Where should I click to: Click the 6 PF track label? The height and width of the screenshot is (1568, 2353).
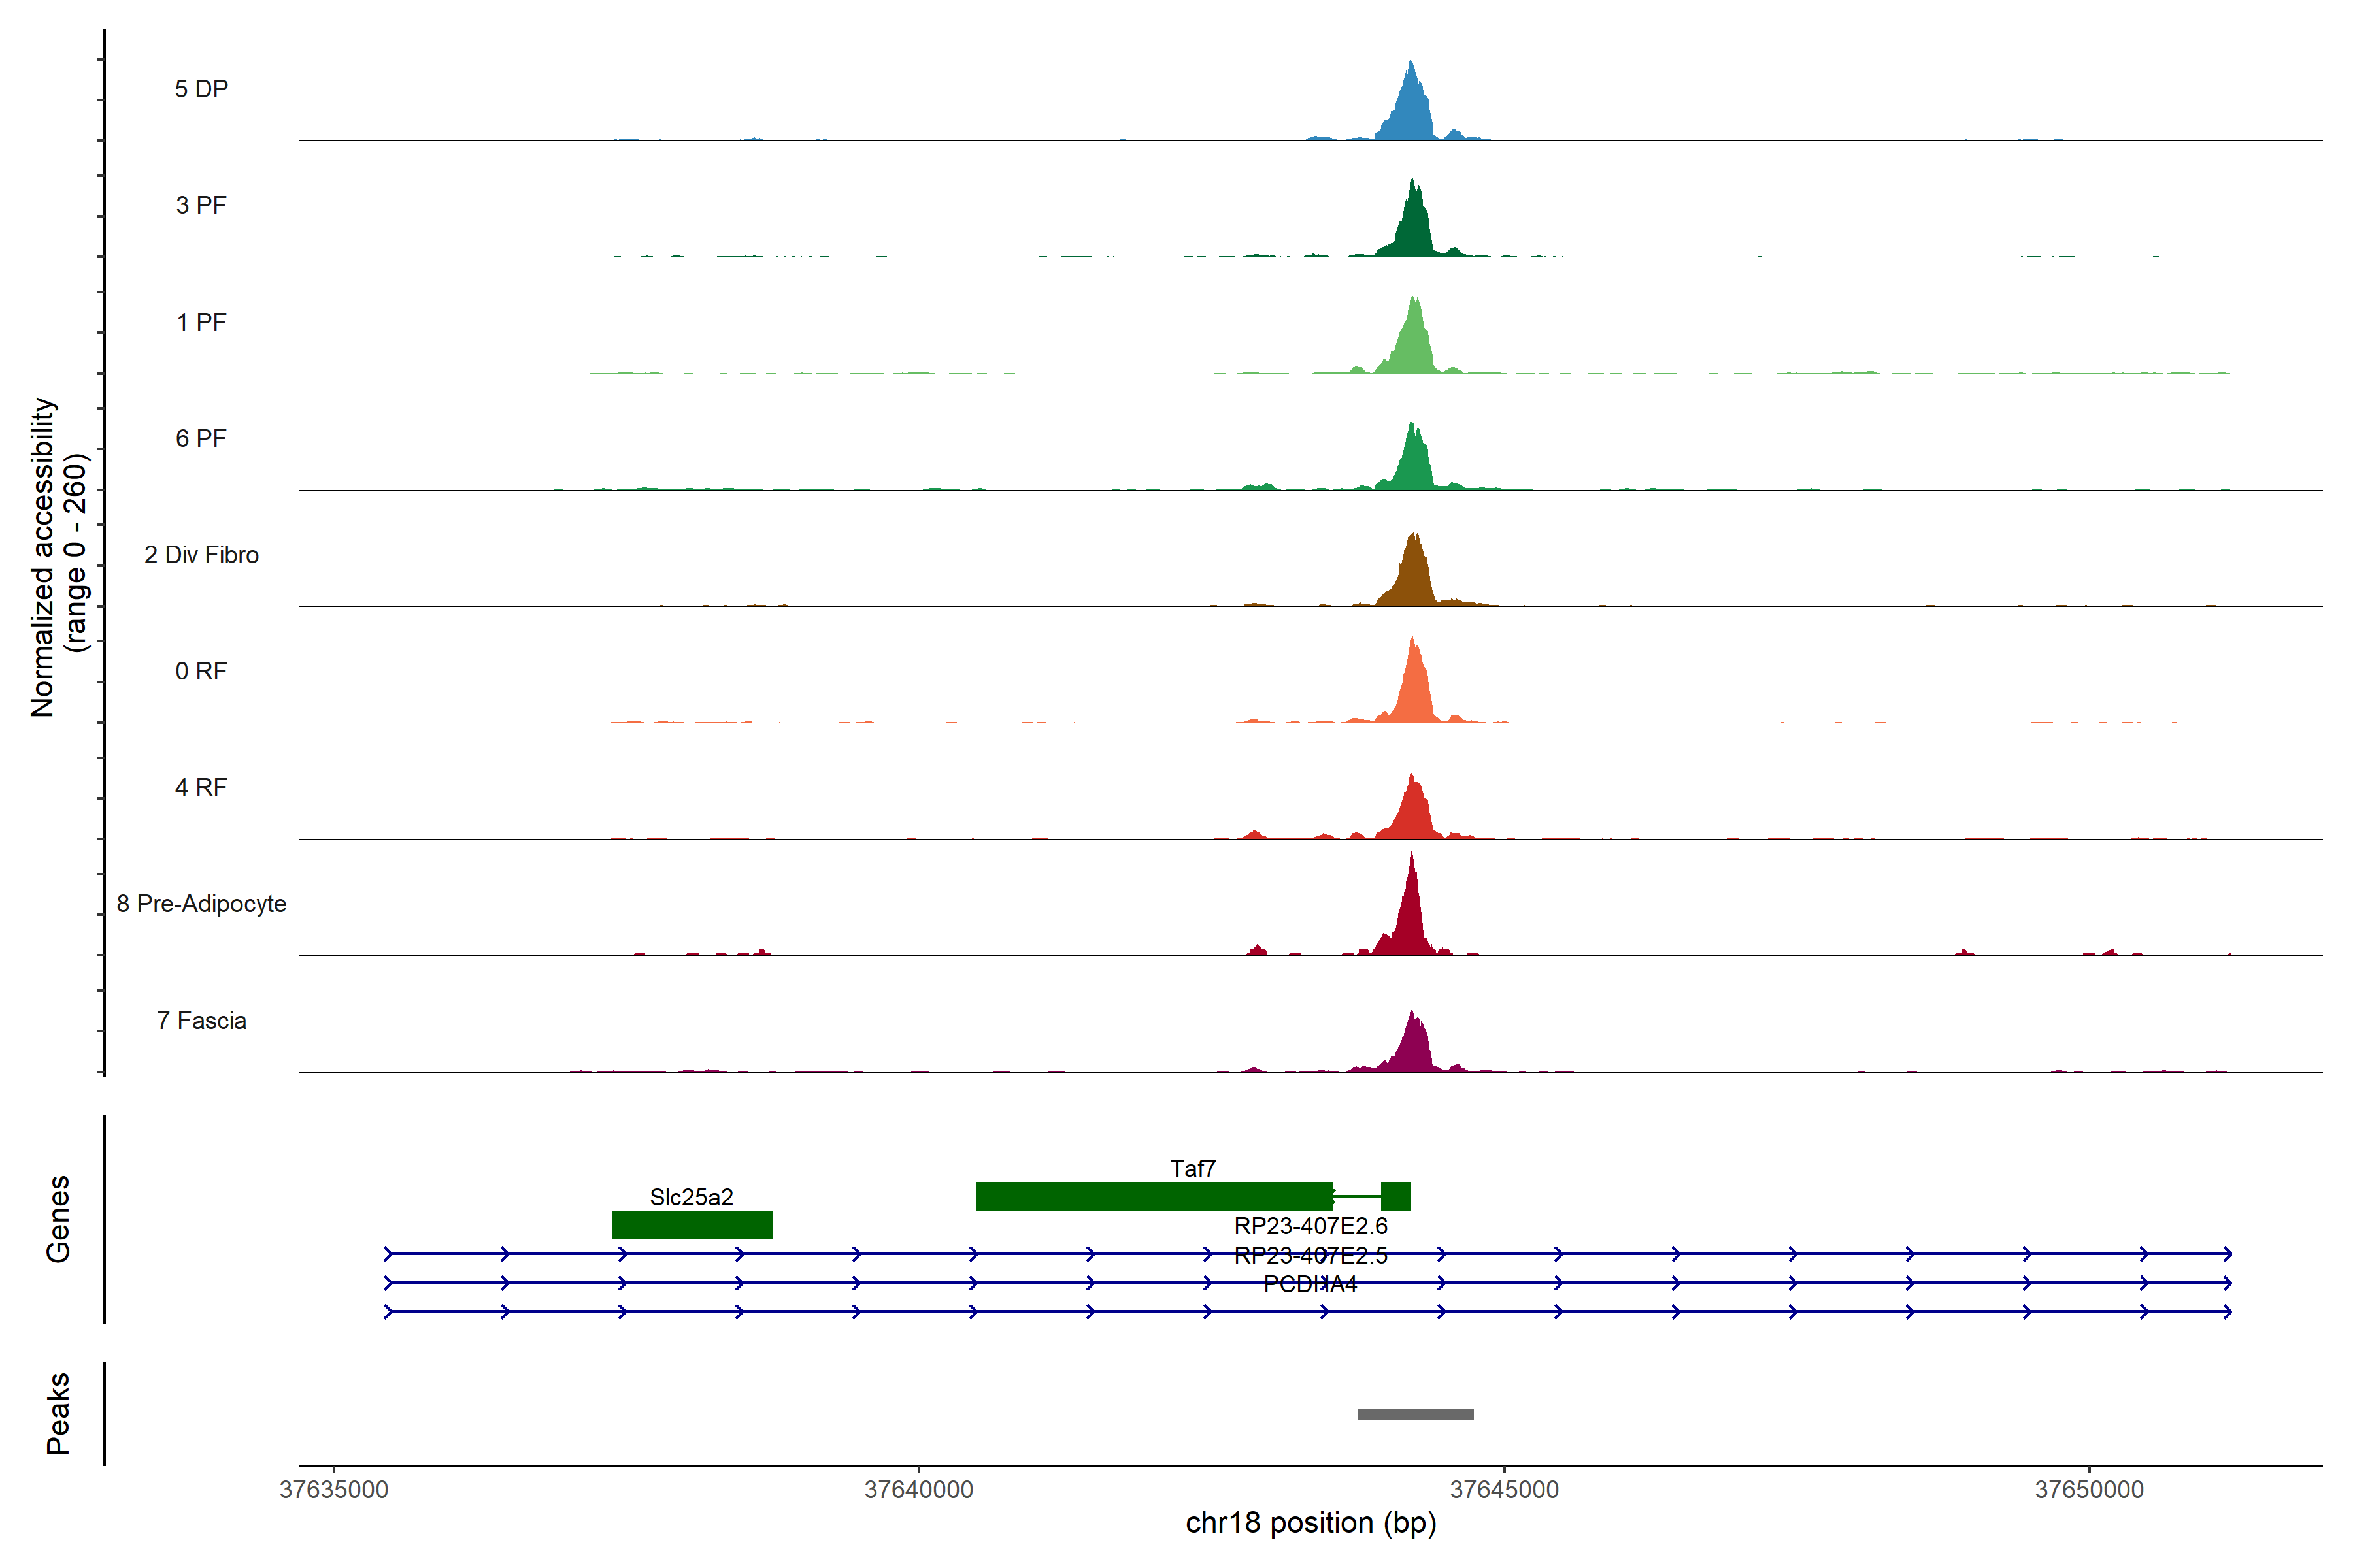coord(201,438)
